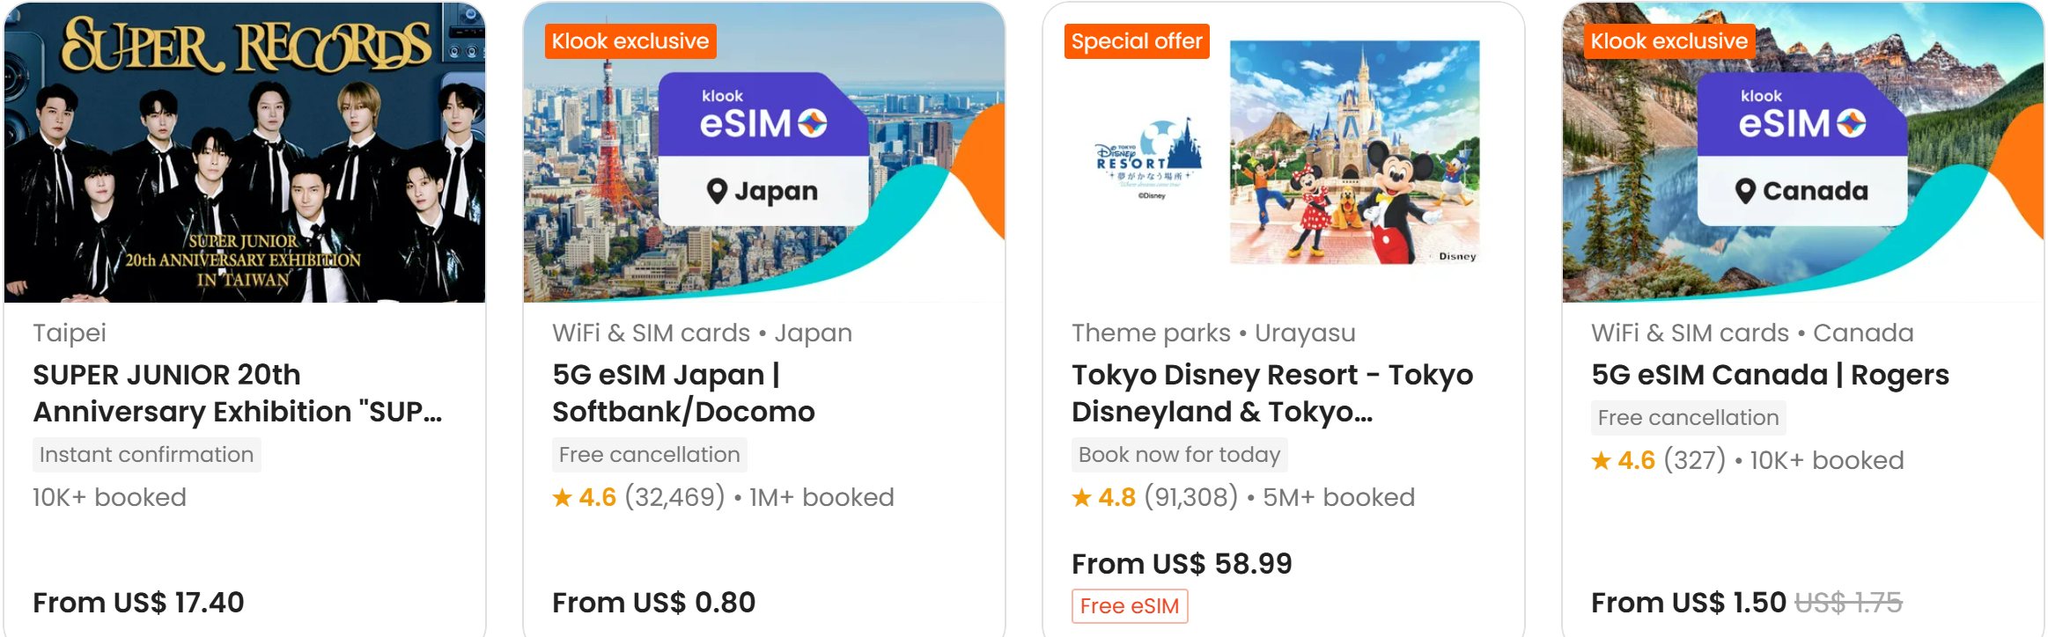Click the struck-through US$ 1.75 original price

point(1848,603)
